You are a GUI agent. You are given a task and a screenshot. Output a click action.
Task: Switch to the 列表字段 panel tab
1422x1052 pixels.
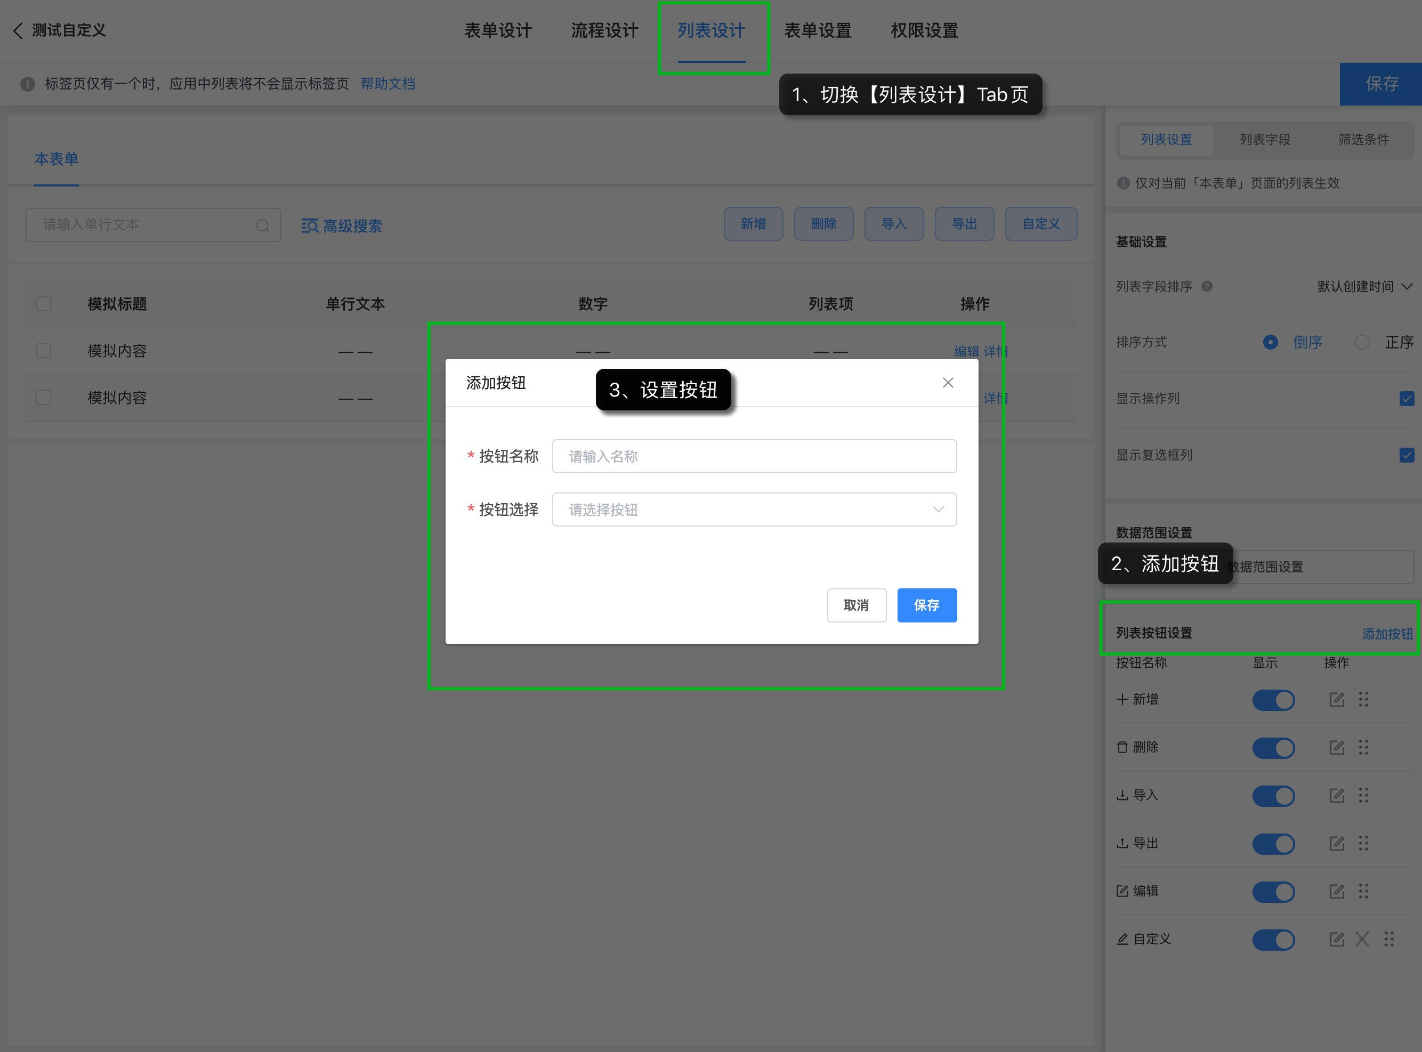point(1265,140)
